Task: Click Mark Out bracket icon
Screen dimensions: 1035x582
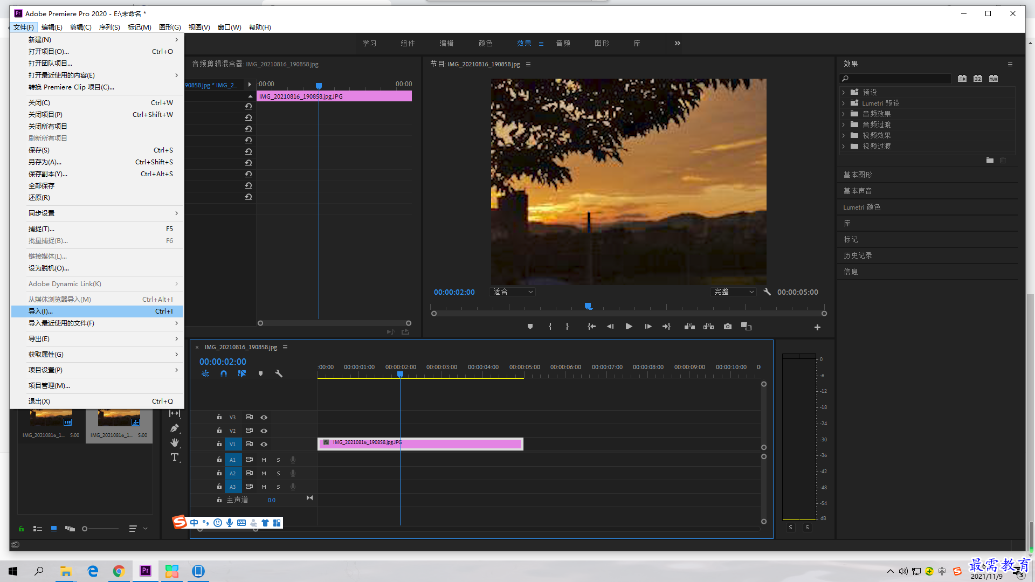Action: [567, 327]
